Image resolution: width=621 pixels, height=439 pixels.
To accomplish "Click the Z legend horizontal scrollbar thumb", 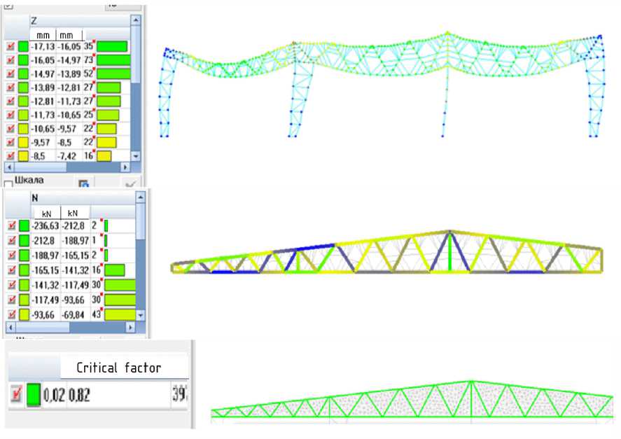I will point(41,167).
